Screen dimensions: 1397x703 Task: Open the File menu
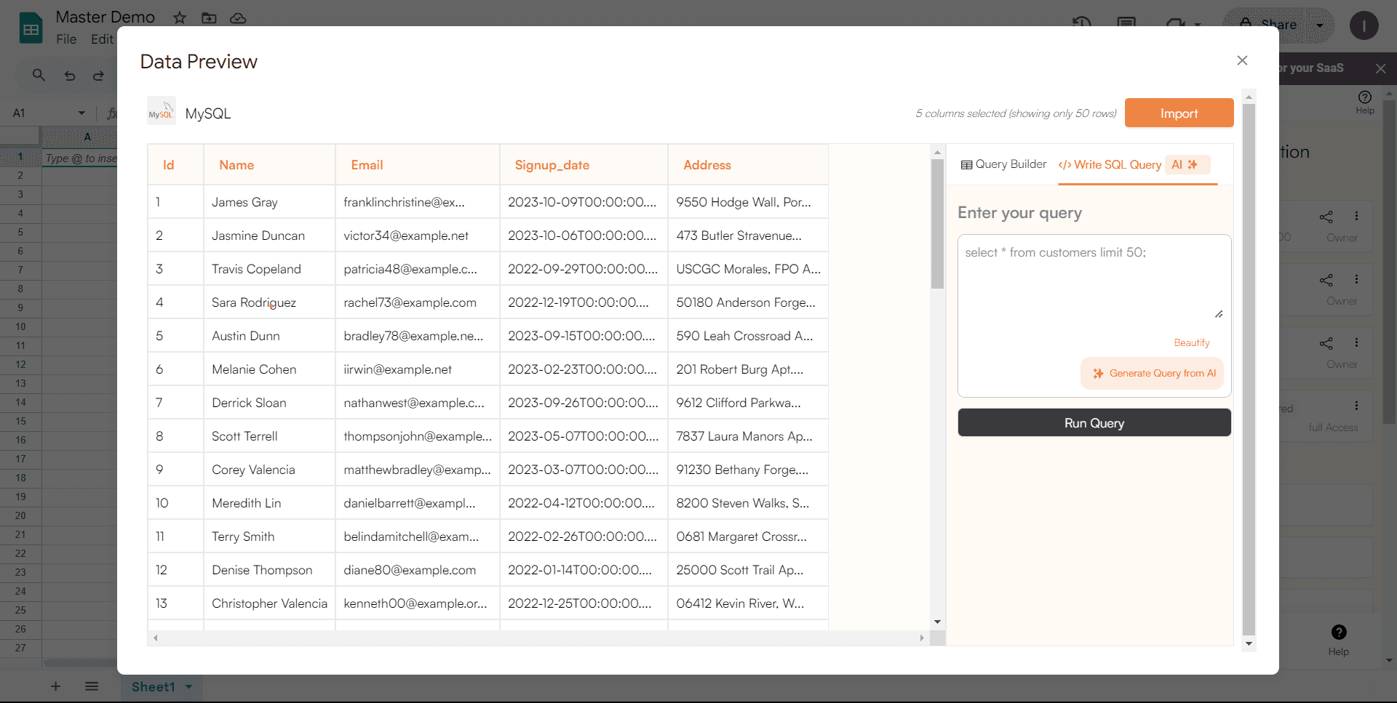[x=66, y=39]
